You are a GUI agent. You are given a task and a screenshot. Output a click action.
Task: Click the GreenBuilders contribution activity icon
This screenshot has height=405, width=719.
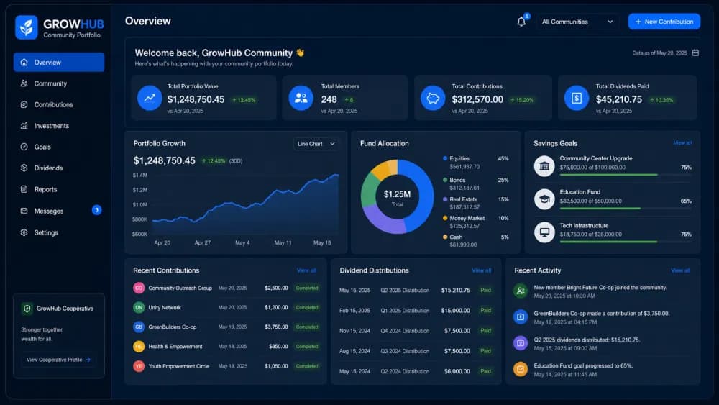coord(521,317)
